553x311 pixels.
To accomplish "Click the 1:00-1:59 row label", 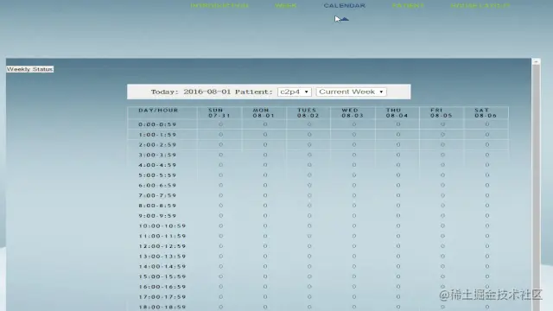I will [157, 135].
